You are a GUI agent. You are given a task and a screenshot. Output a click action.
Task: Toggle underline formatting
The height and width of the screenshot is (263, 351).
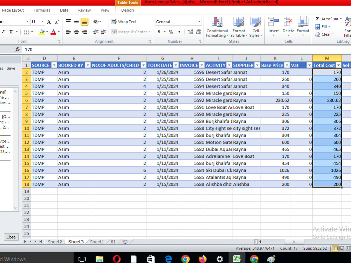(11, 32)
